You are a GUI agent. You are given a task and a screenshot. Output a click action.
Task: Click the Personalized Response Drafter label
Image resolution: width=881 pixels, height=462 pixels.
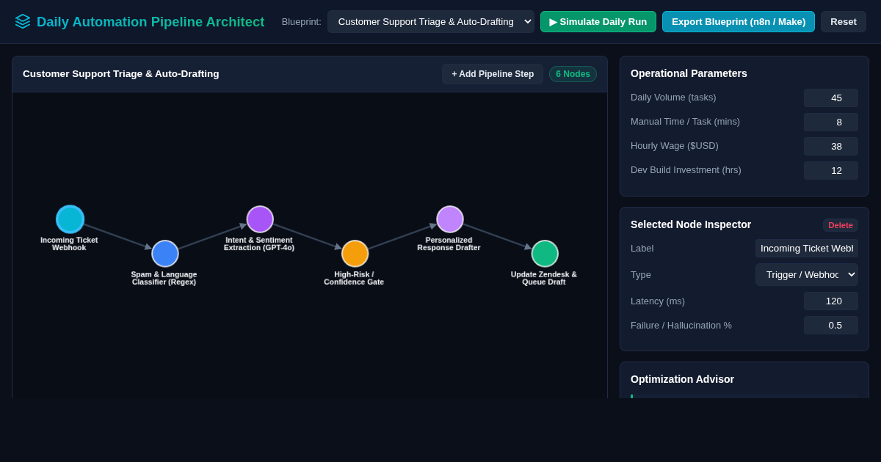tap(449, 244)
